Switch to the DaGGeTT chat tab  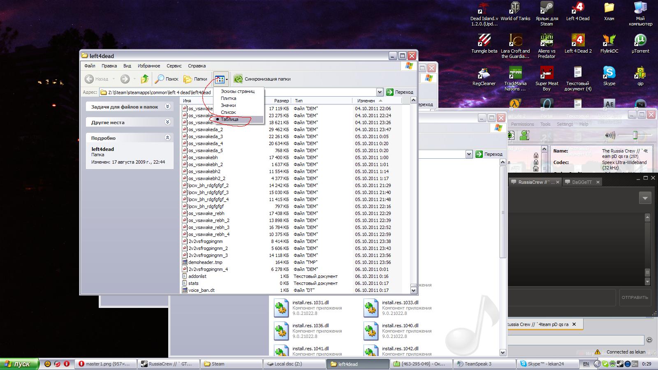582,182
